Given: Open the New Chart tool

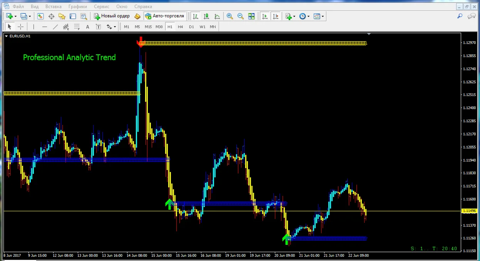Looking at the screenshot, I should (x=8, y=16).
